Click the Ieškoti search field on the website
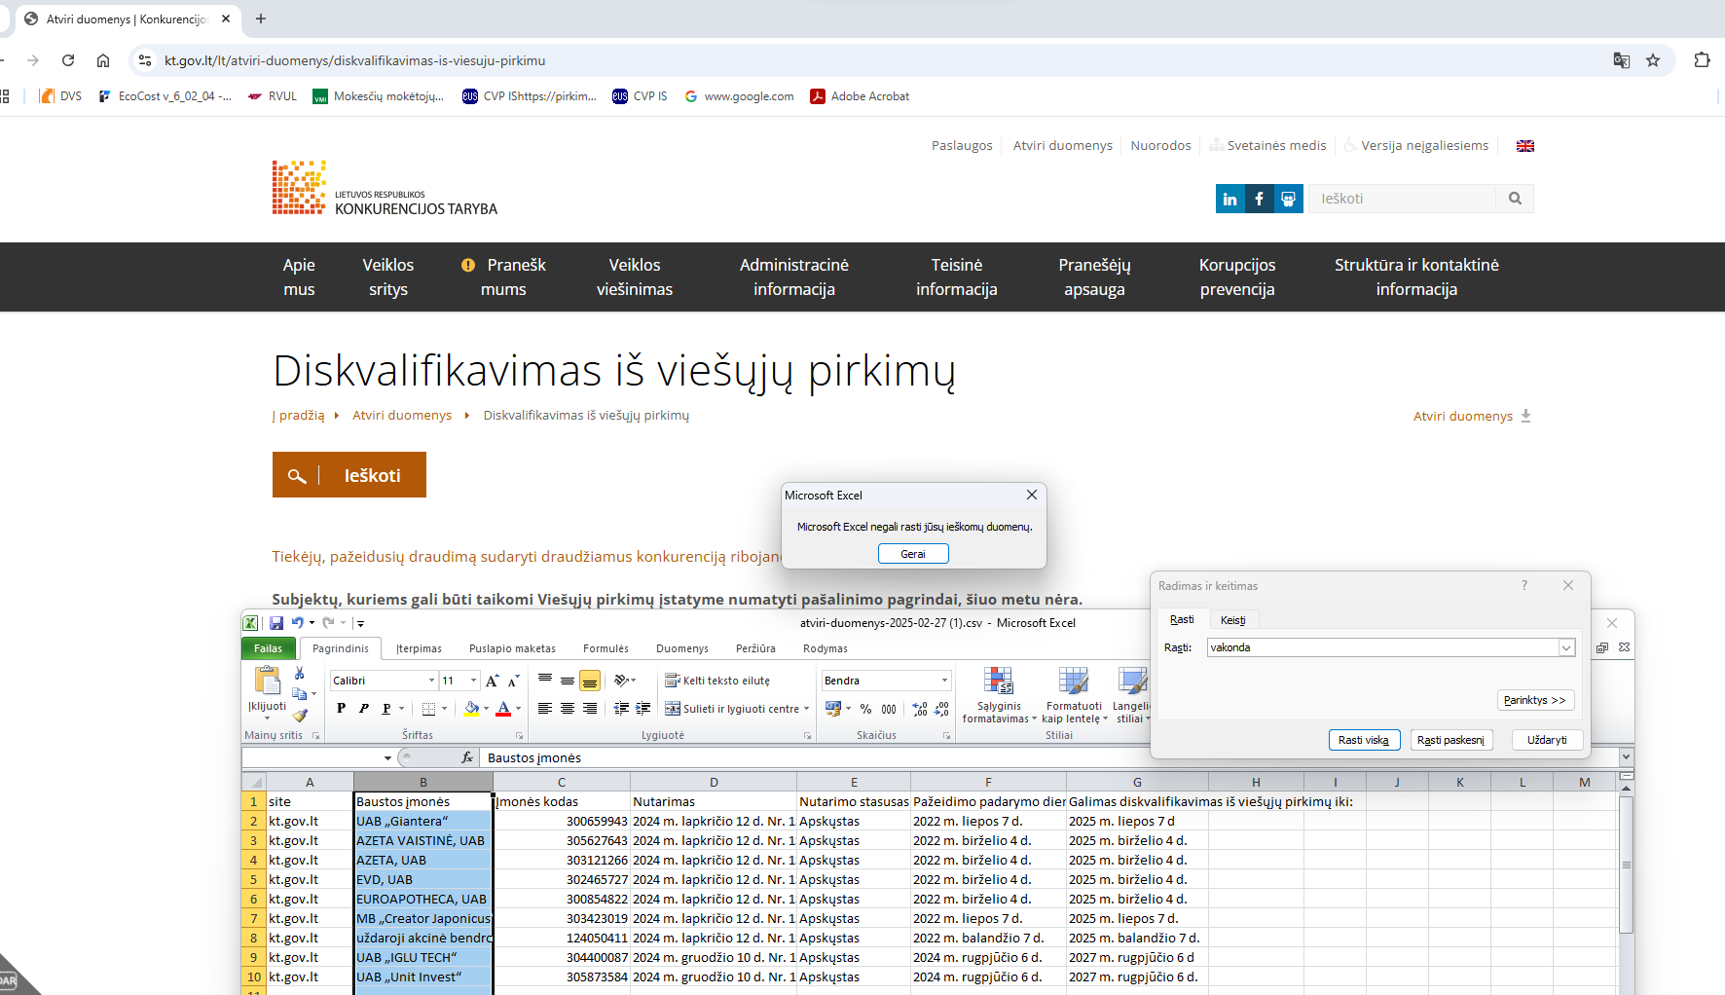Screen dimensions: 1725x995 pyautogui.click(x=1402, y=199)
